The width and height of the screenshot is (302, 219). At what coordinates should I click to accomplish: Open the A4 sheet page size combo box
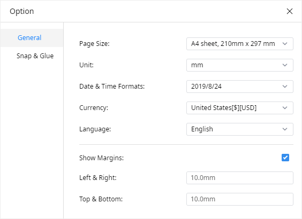(x=240, y=44)
